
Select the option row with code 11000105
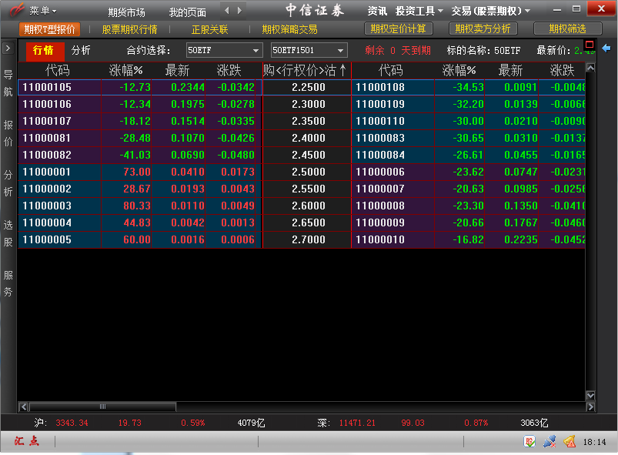coord(47,87)
